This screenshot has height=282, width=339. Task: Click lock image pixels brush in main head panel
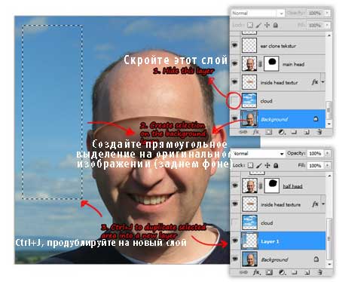[258, 25]
